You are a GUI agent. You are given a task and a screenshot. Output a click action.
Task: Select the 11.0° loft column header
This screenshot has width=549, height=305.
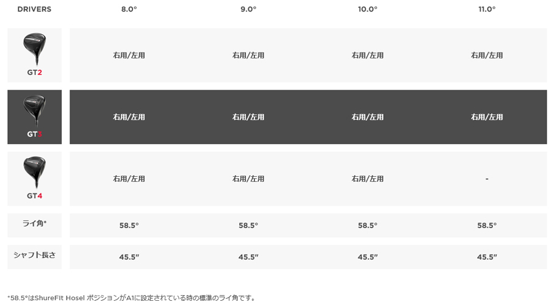coord(487,9)
